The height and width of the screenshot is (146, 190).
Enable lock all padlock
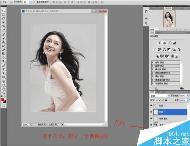click(x=166, y=100)
